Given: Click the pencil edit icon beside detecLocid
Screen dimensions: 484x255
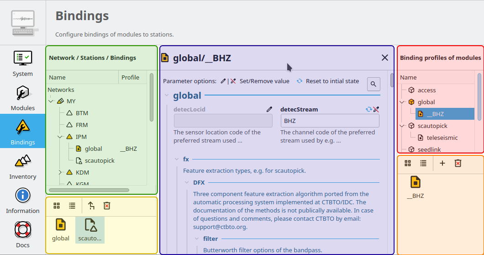Looking at the screenshot, I should pos(269,109).
